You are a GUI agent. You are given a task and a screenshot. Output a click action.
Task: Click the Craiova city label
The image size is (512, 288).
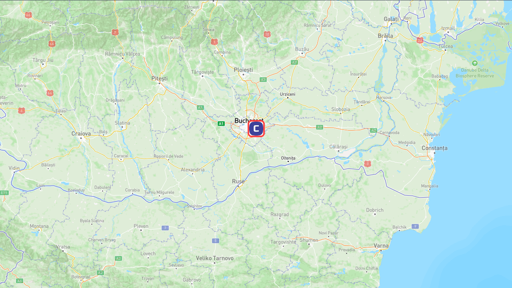(x=81, y=134)
